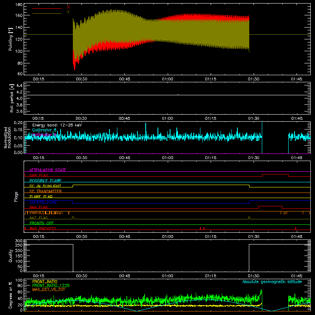Select the magenta Collimator 9 label
This screenshot has height=315, width=315.
44,135
